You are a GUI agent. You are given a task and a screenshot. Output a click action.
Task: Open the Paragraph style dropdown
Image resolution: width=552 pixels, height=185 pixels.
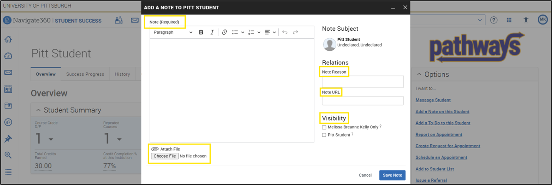(173, 33)
